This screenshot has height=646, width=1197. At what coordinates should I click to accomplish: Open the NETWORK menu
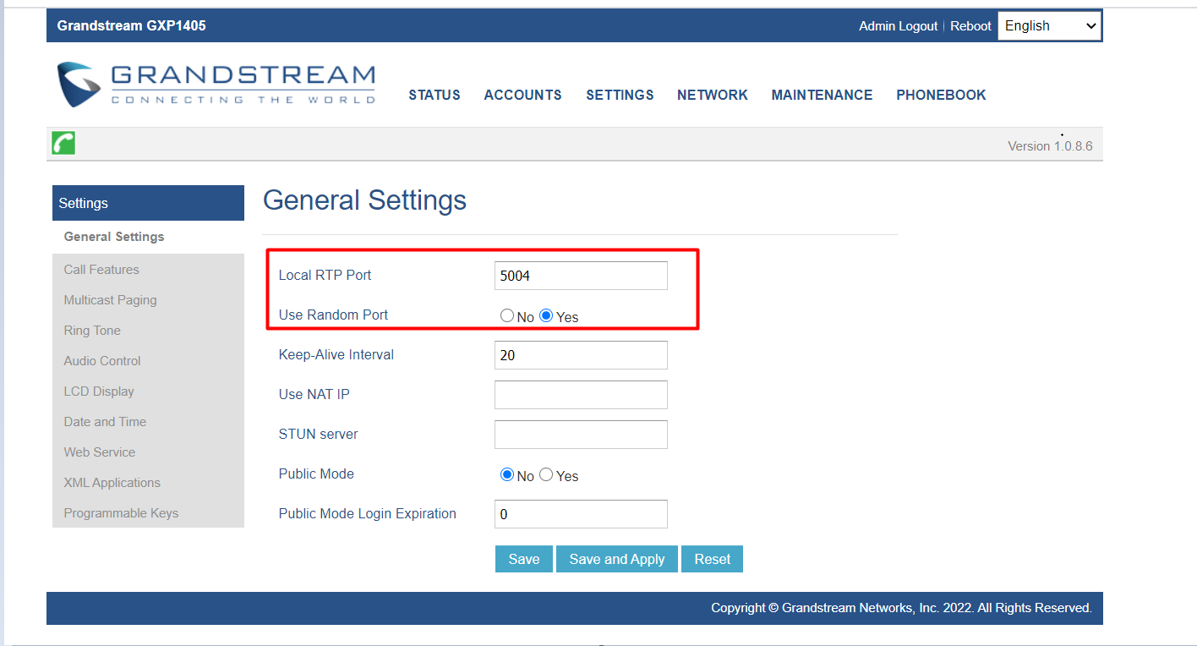click(713, 95)
